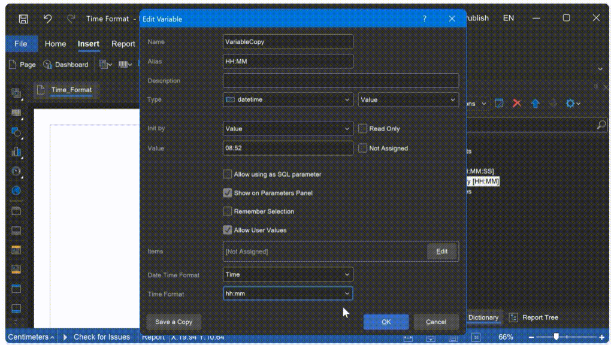Click the Alias text field
This screenshot has width=611, height=345.
coord(288,61)
